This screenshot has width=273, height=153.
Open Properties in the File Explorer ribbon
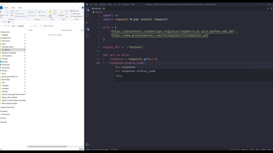pos(61,14)
